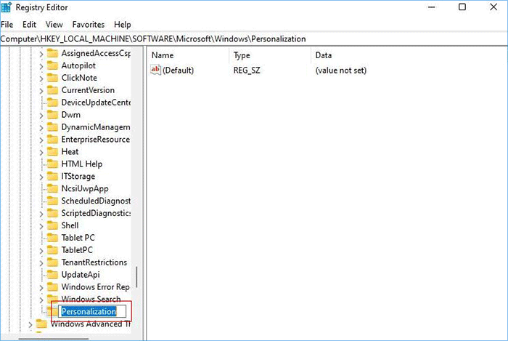
Task: Click the Registry Editor app icon in title bar
Action: pyautogui.click(x=7, y=7)
